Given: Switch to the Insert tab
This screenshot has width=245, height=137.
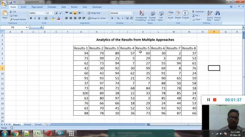Looking at the screenshot, I should coord(23,7).
